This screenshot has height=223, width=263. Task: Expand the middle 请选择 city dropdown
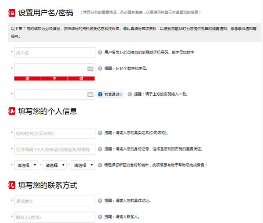point(54,165)
